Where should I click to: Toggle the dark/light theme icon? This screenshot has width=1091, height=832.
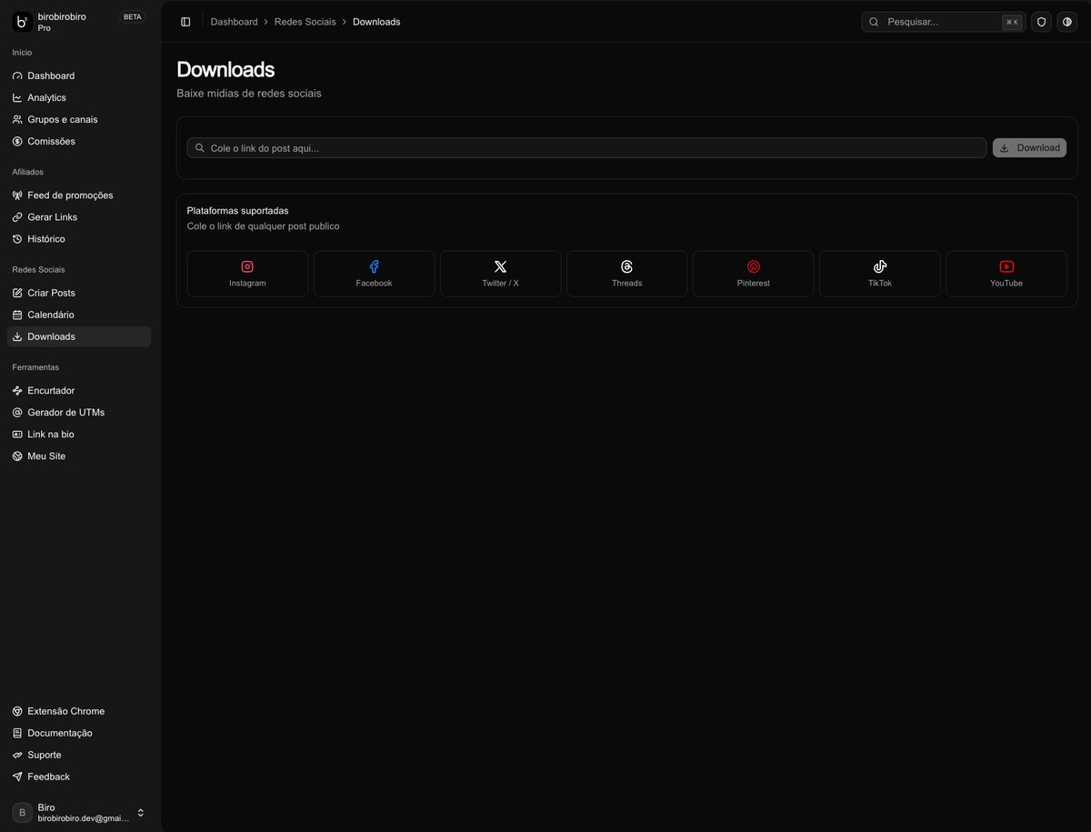pos(1066,22)
